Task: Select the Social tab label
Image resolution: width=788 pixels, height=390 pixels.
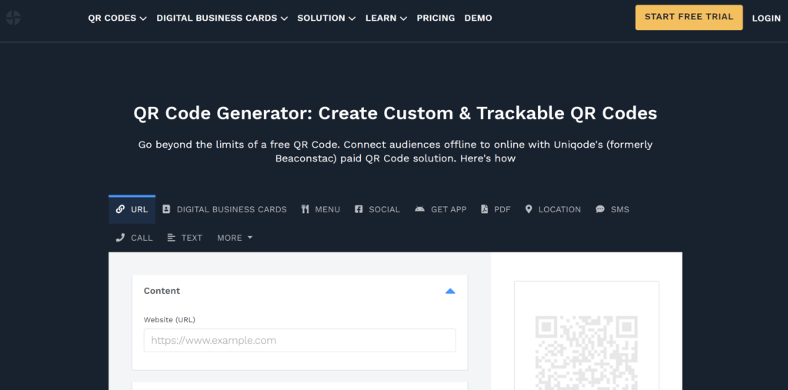Action: (385, 209)
